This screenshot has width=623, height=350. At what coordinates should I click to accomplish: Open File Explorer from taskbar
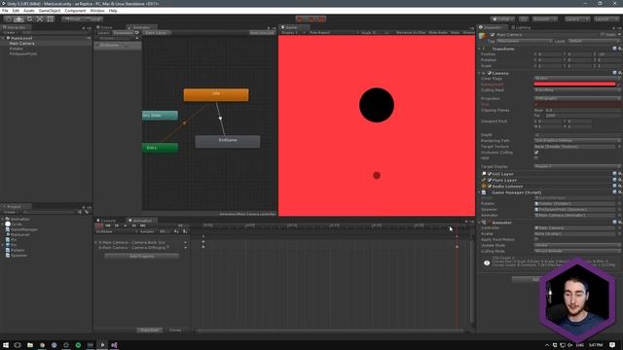(30, 345)
